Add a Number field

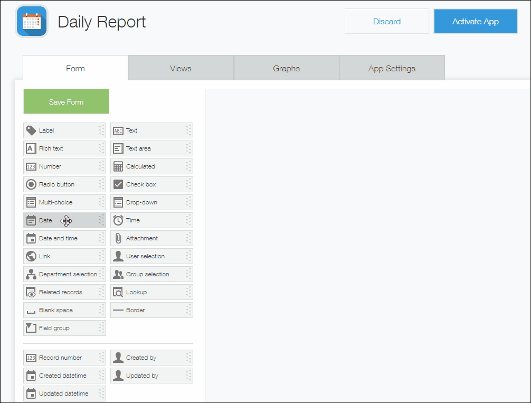(x=64, y=166)
